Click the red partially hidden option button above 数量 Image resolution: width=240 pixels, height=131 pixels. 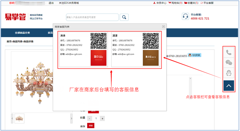coord(93,112)
